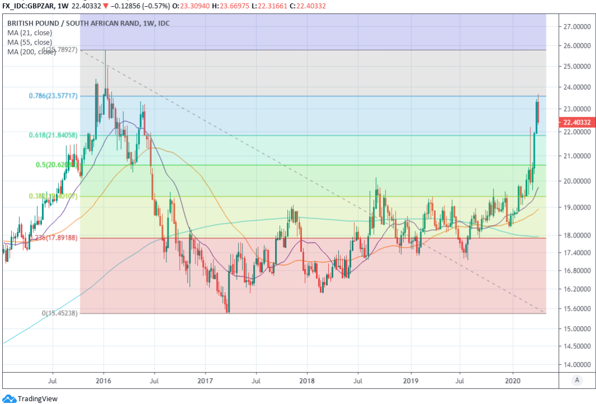
Task: Click the 2018 label on the time axis
Action: (307, 379)
